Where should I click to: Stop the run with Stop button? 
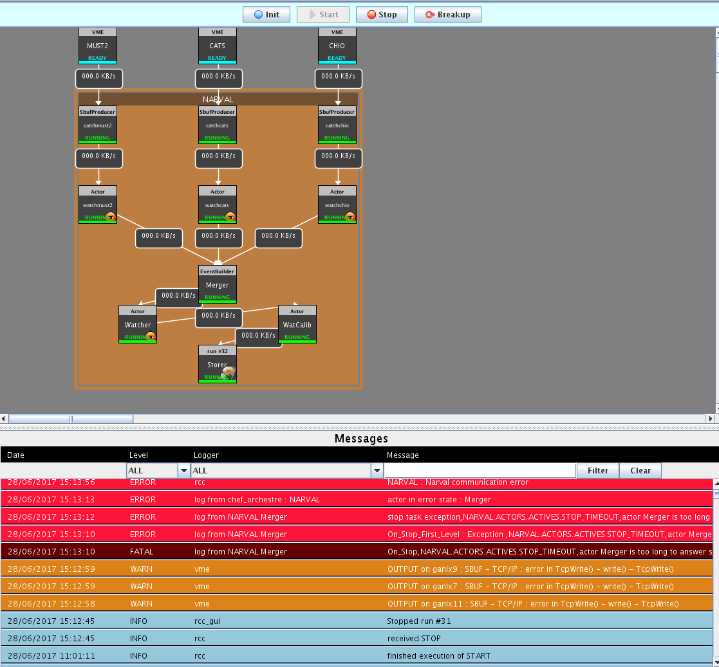[x=382, y=15]
